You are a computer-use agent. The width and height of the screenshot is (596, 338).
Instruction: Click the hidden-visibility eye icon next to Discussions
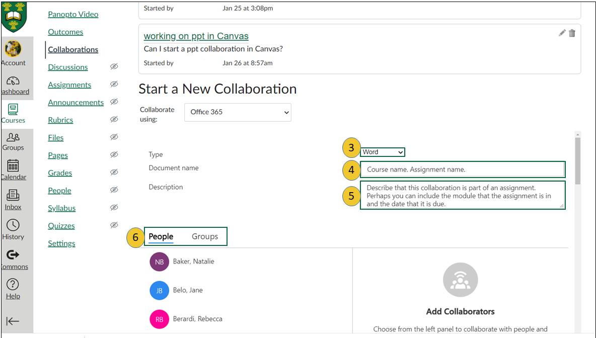pyautogui.click(x=114, y=67)
